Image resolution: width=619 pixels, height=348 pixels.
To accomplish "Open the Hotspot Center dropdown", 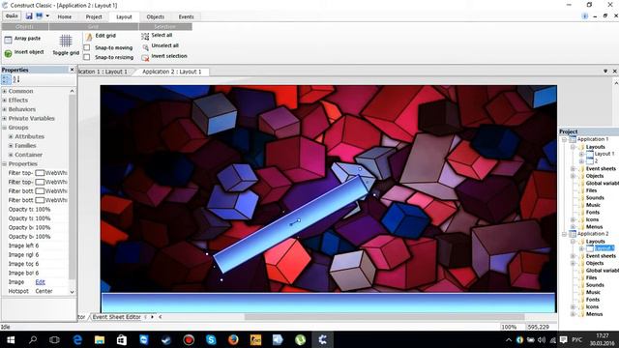I will (51, 291).
